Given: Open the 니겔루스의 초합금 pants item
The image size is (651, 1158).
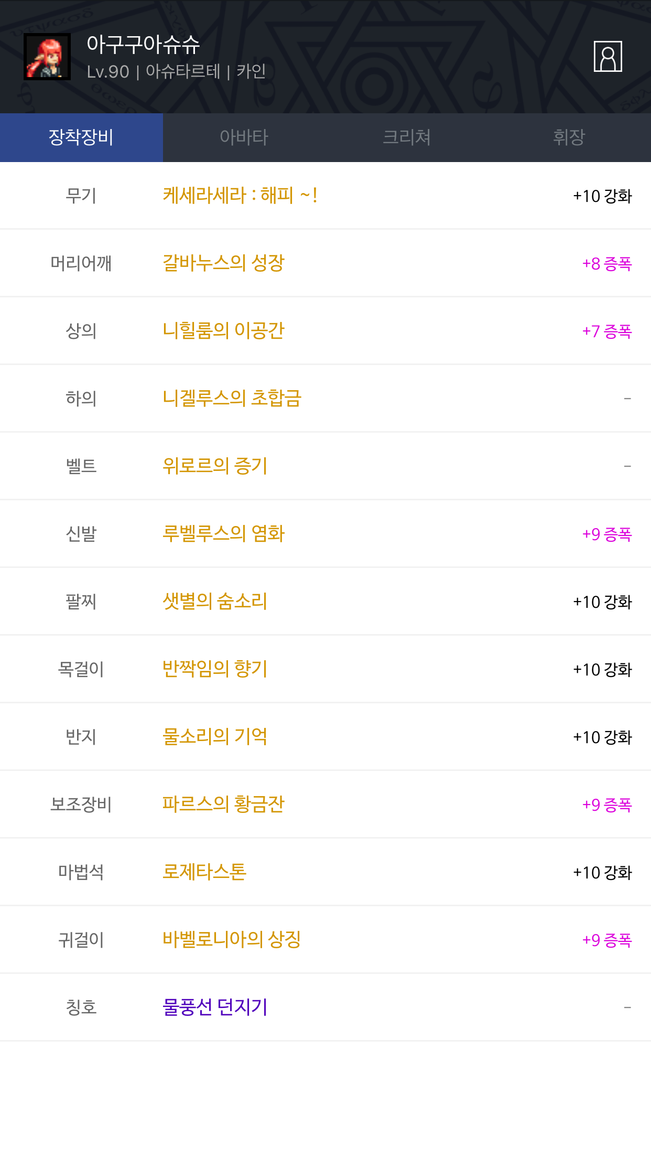Looking at the screenshot, I should pos(232,399).
